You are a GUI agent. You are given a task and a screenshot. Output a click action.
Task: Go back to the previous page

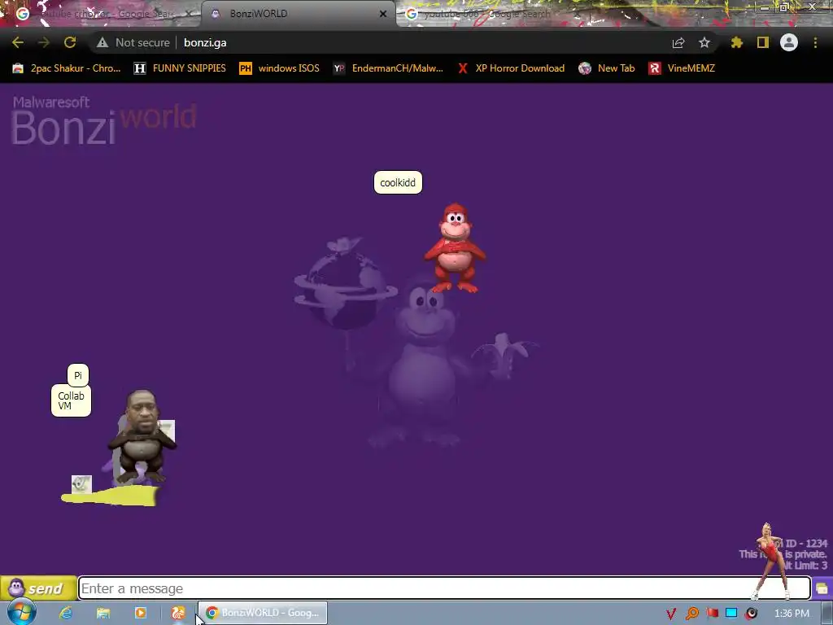(18, 42)
